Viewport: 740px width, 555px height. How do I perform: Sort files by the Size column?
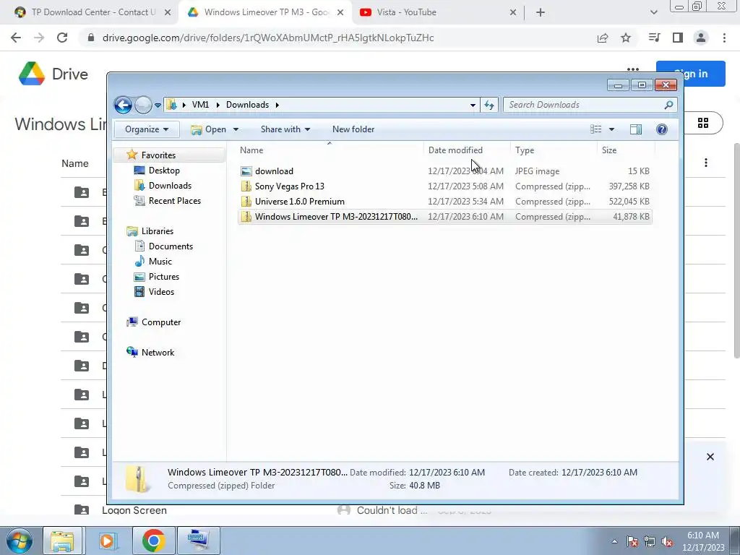pos(608,150)
